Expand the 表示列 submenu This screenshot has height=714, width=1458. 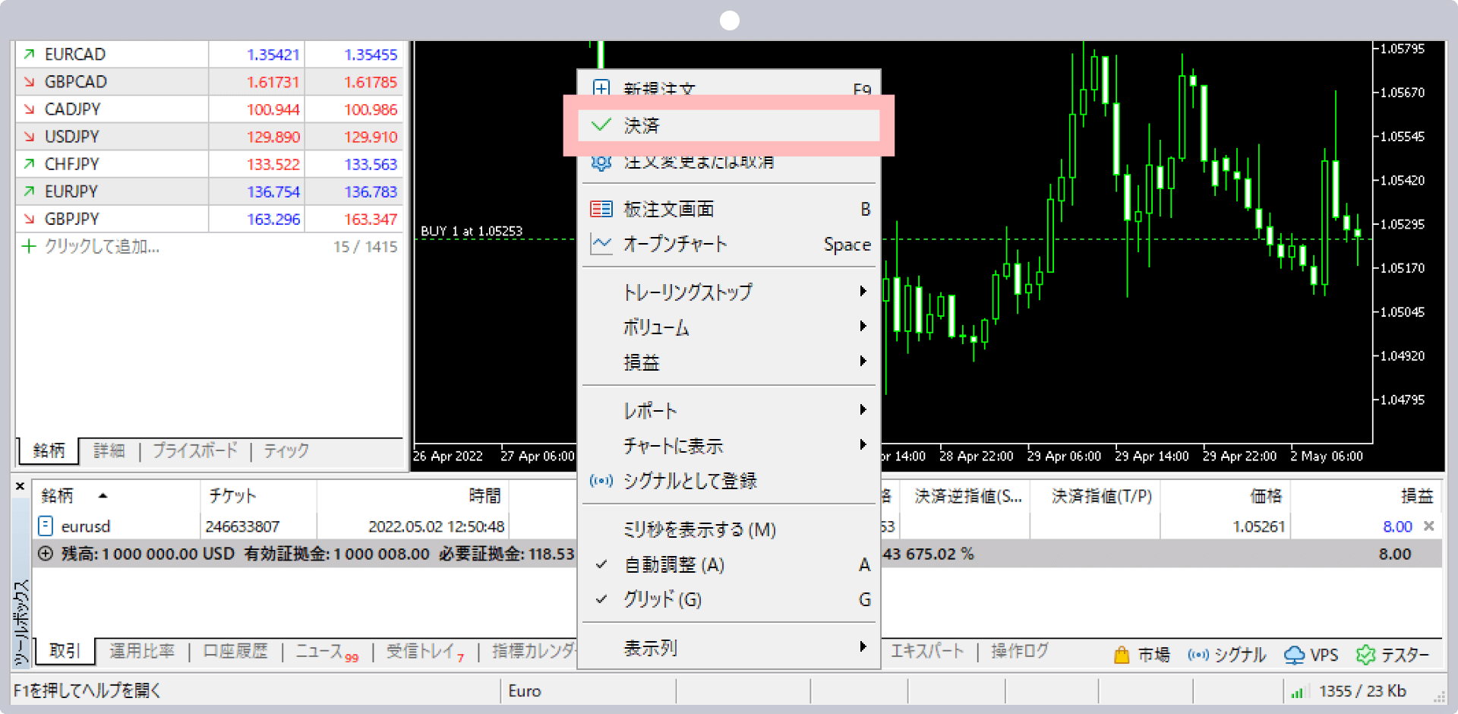coord(729,648)
